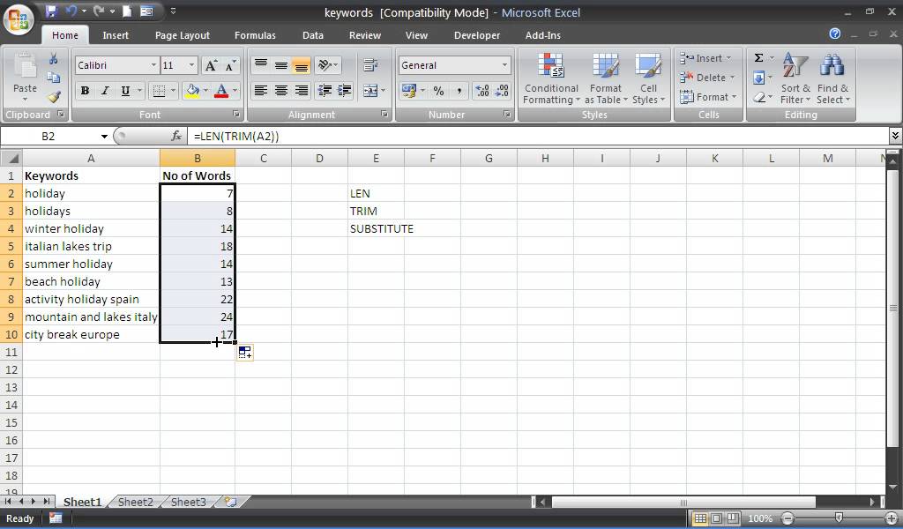Click the Delete cells button
903x529 pixels.
coord(707,78)
